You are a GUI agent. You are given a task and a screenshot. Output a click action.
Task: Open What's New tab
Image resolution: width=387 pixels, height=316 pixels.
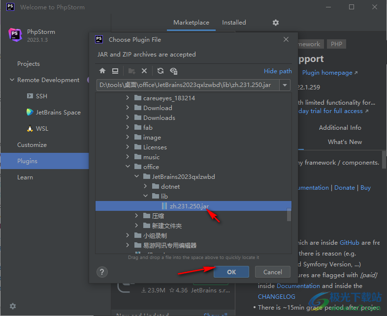point(345,142)
